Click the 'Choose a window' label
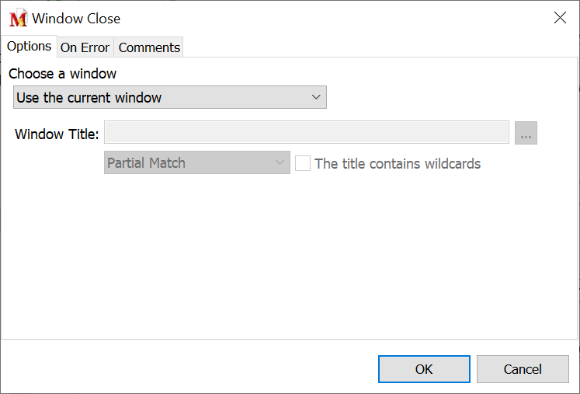The width and height of the screenshot is (580, 394). (63, 74)
